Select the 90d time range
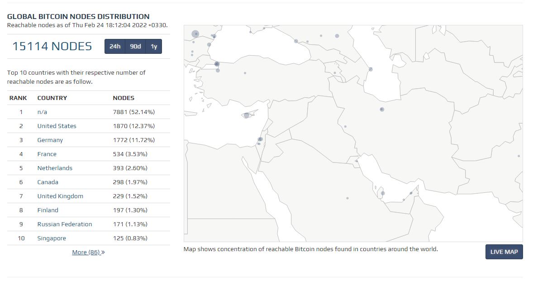The height and width of the screenshot is (281, 533). point(135,47)
